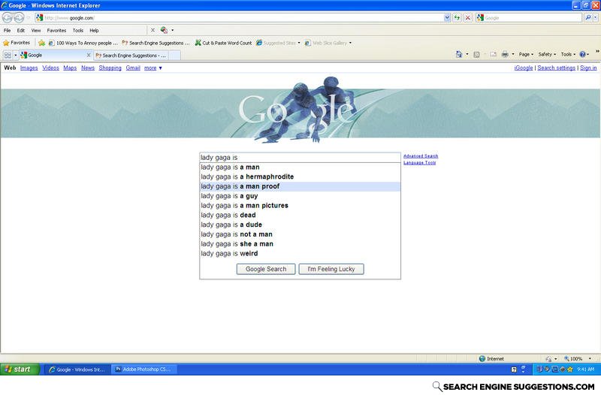Open the address bar history dropdown
Viewport: 601px width, 395px height.
point(447,17)
